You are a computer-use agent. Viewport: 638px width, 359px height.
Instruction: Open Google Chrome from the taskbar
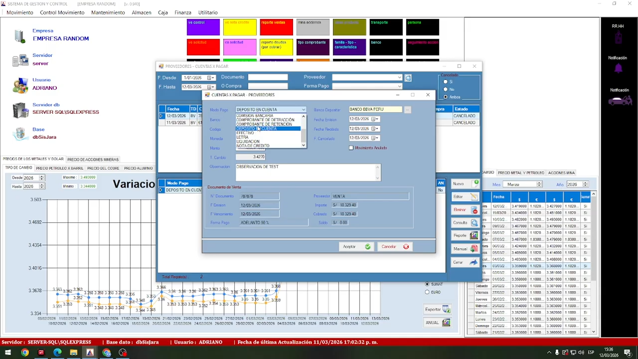click(24, 353)
